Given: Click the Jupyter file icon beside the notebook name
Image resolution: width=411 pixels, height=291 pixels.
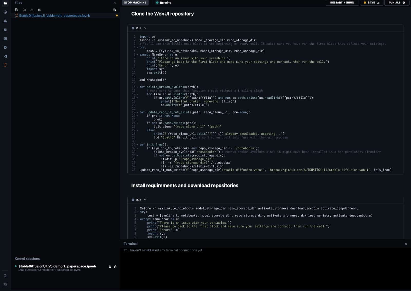Looking at the screenshot, I should click(16, 16).
